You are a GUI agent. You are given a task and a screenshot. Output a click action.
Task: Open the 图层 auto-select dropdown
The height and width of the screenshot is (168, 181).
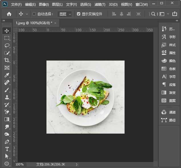click(64, 14)
